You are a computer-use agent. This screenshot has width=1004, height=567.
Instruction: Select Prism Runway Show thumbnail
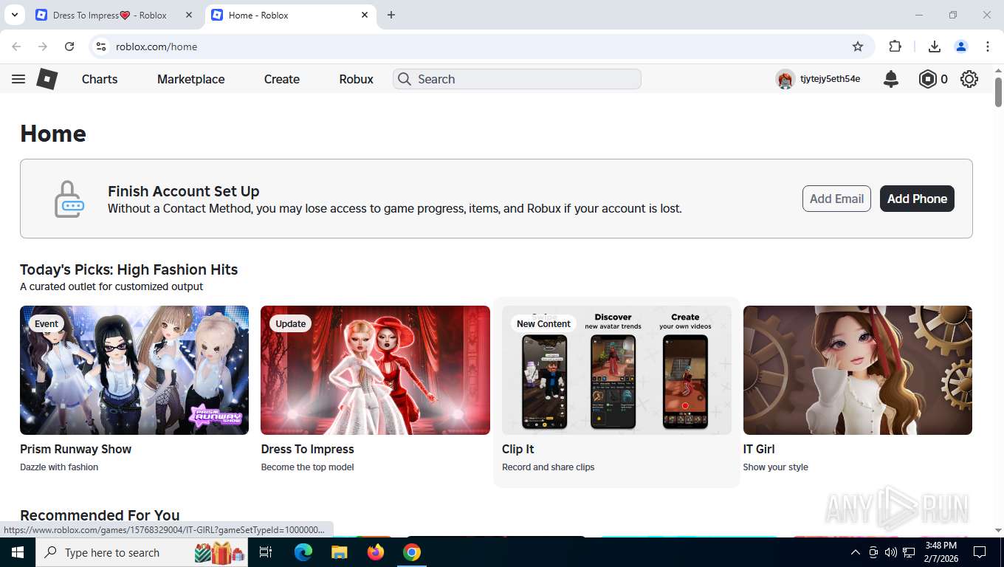tap(134, 370)
